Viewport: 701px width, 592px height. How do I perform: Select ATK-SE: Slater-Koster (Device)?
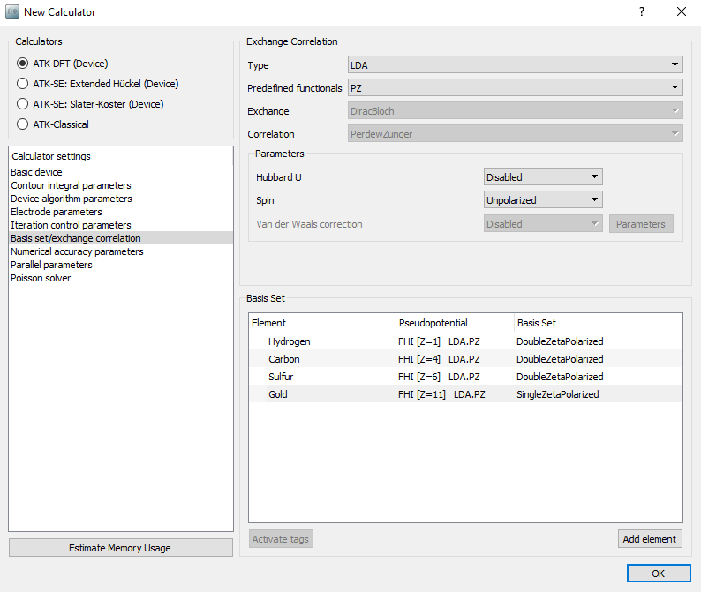[x=90, y=104]
